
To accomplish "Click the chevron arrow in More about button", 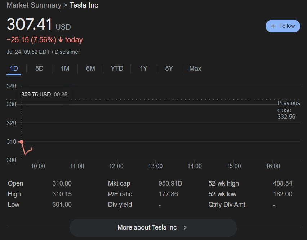I will (185, 228).
